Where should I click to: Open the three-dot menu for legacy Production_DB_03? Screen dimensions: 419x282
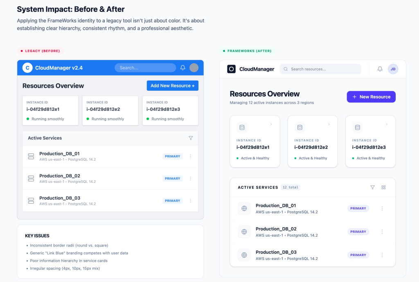click(x=190, y=201)
